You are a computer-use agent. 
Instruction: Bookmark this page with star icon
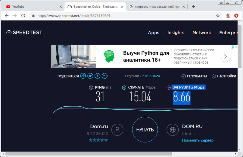[x=218, y=16]
